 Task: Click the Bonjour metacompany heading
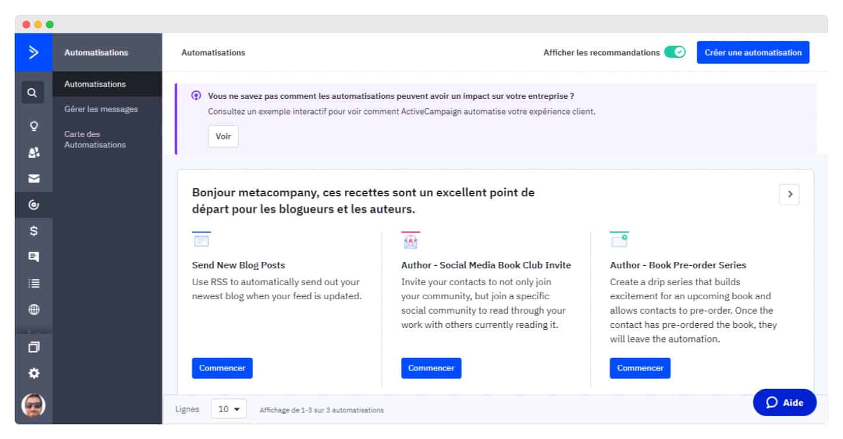(363, 200)
